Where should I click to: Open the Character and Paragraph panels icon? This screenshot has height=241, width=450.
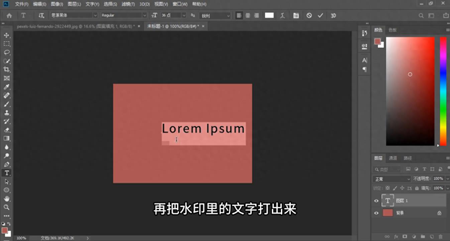click(296, 15)
